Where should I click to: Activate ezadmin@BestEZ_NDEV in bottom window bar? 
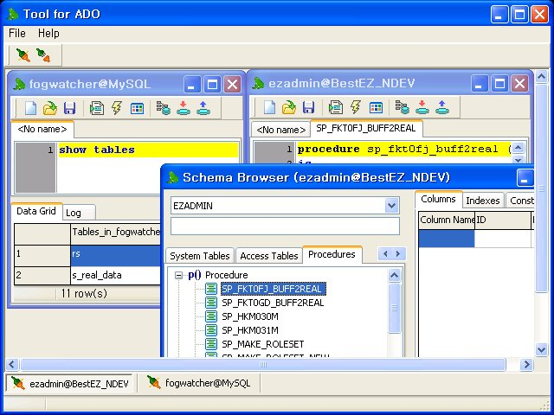[70, 384]
